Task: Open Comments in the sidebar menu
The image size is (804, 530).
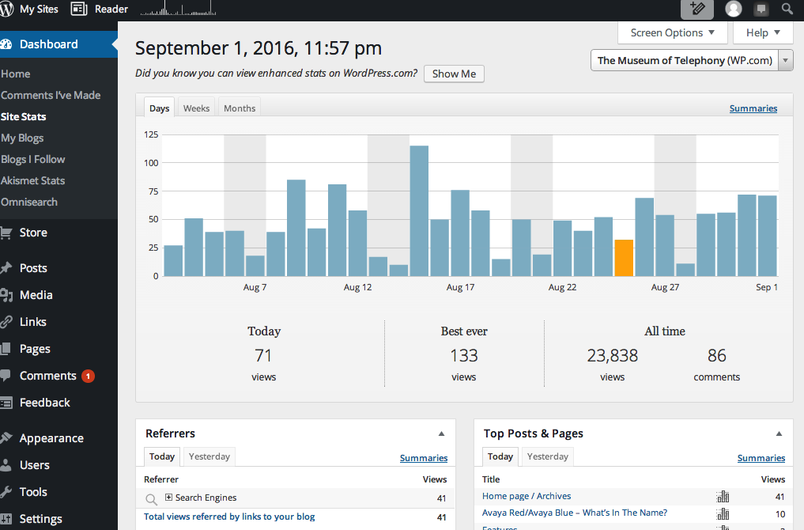Action: tap(48, 376)
